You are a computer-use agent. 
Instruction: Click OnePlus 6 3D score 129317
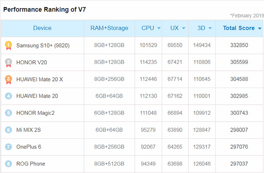pyautogui.click(x=202, y=147)
